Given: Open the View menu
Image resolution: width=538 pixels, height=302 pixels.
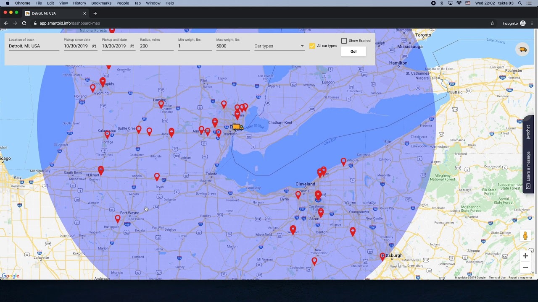Looking at the screenshot, I should [x=63, y=3].
